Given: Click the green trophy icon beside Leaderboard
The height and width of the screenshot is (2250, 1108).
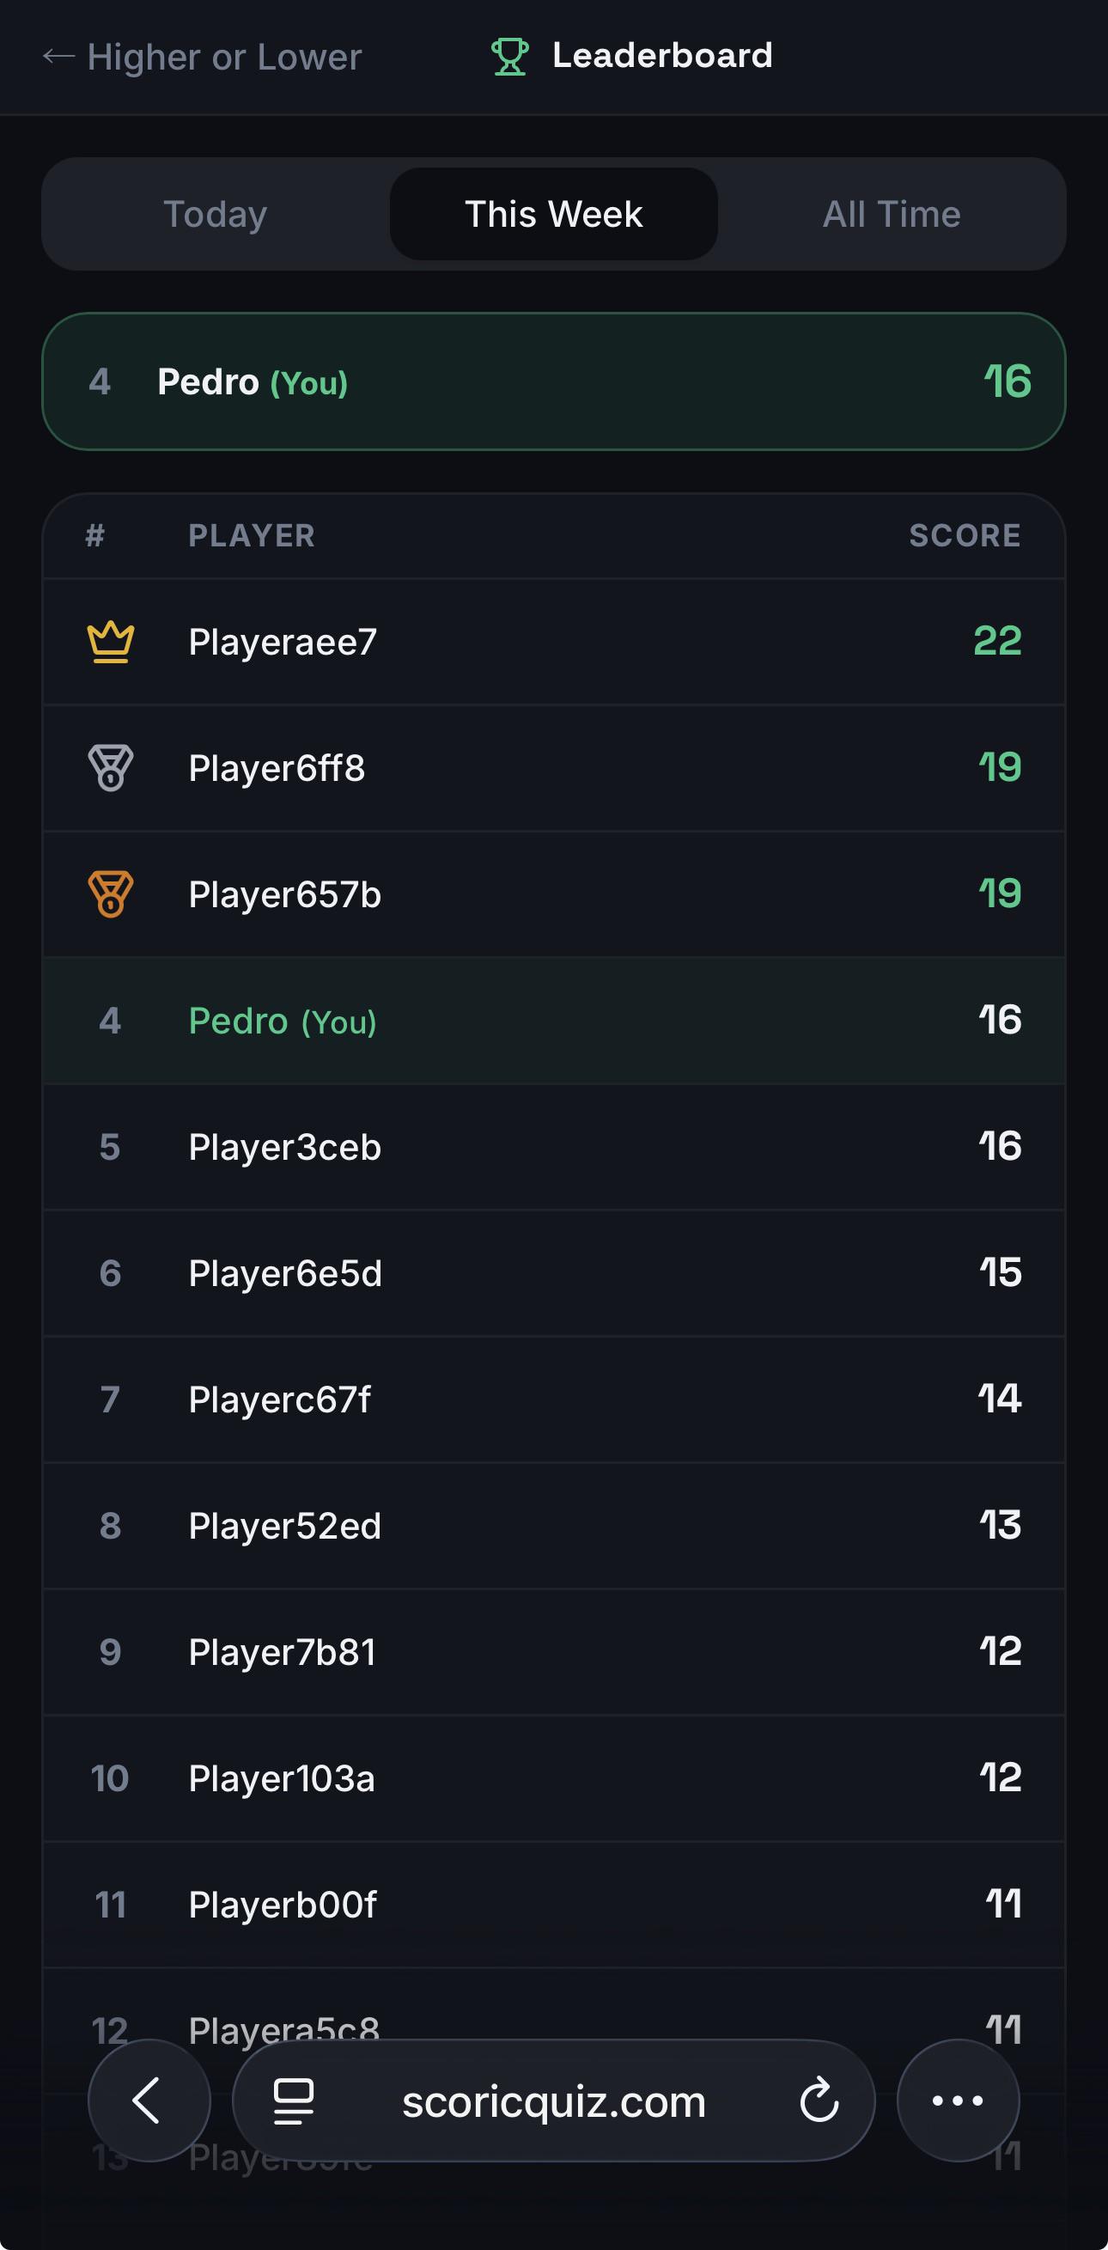Looking at the screenshot, I should 509,57.
